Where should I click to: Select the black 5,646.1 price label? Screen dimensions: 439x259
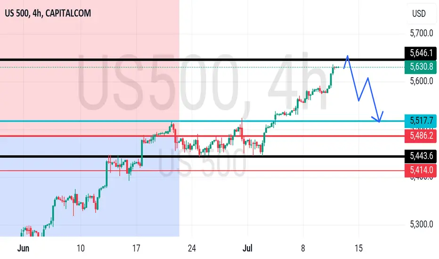[x=421, y=53]
